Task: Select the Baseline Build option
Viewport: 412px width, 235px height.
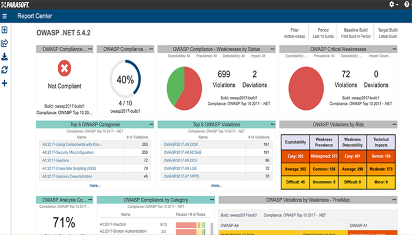Action: pos(355,33)
